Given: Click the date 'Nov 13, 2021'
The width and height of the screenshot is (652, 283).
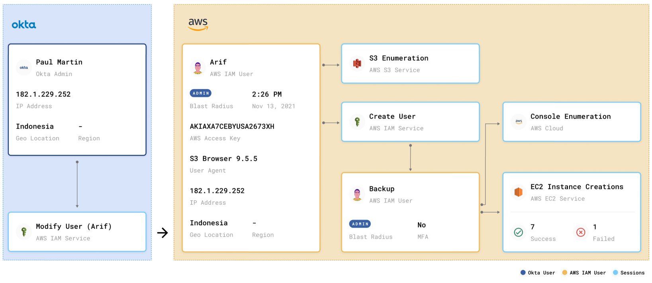Looking at the screenshot, I should pyautogui.click(x=274, y=106).
